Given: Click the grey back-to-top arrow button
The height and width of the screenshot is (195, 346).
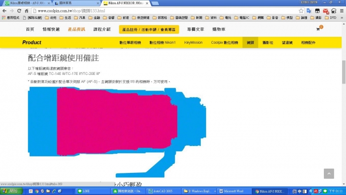Looking at the screenshot, I should 329,173.
